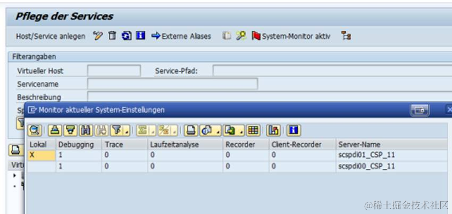This screenshot has width=452, height=214.
Task: Click the Virtueller Host input field
Action: [114, 71]
